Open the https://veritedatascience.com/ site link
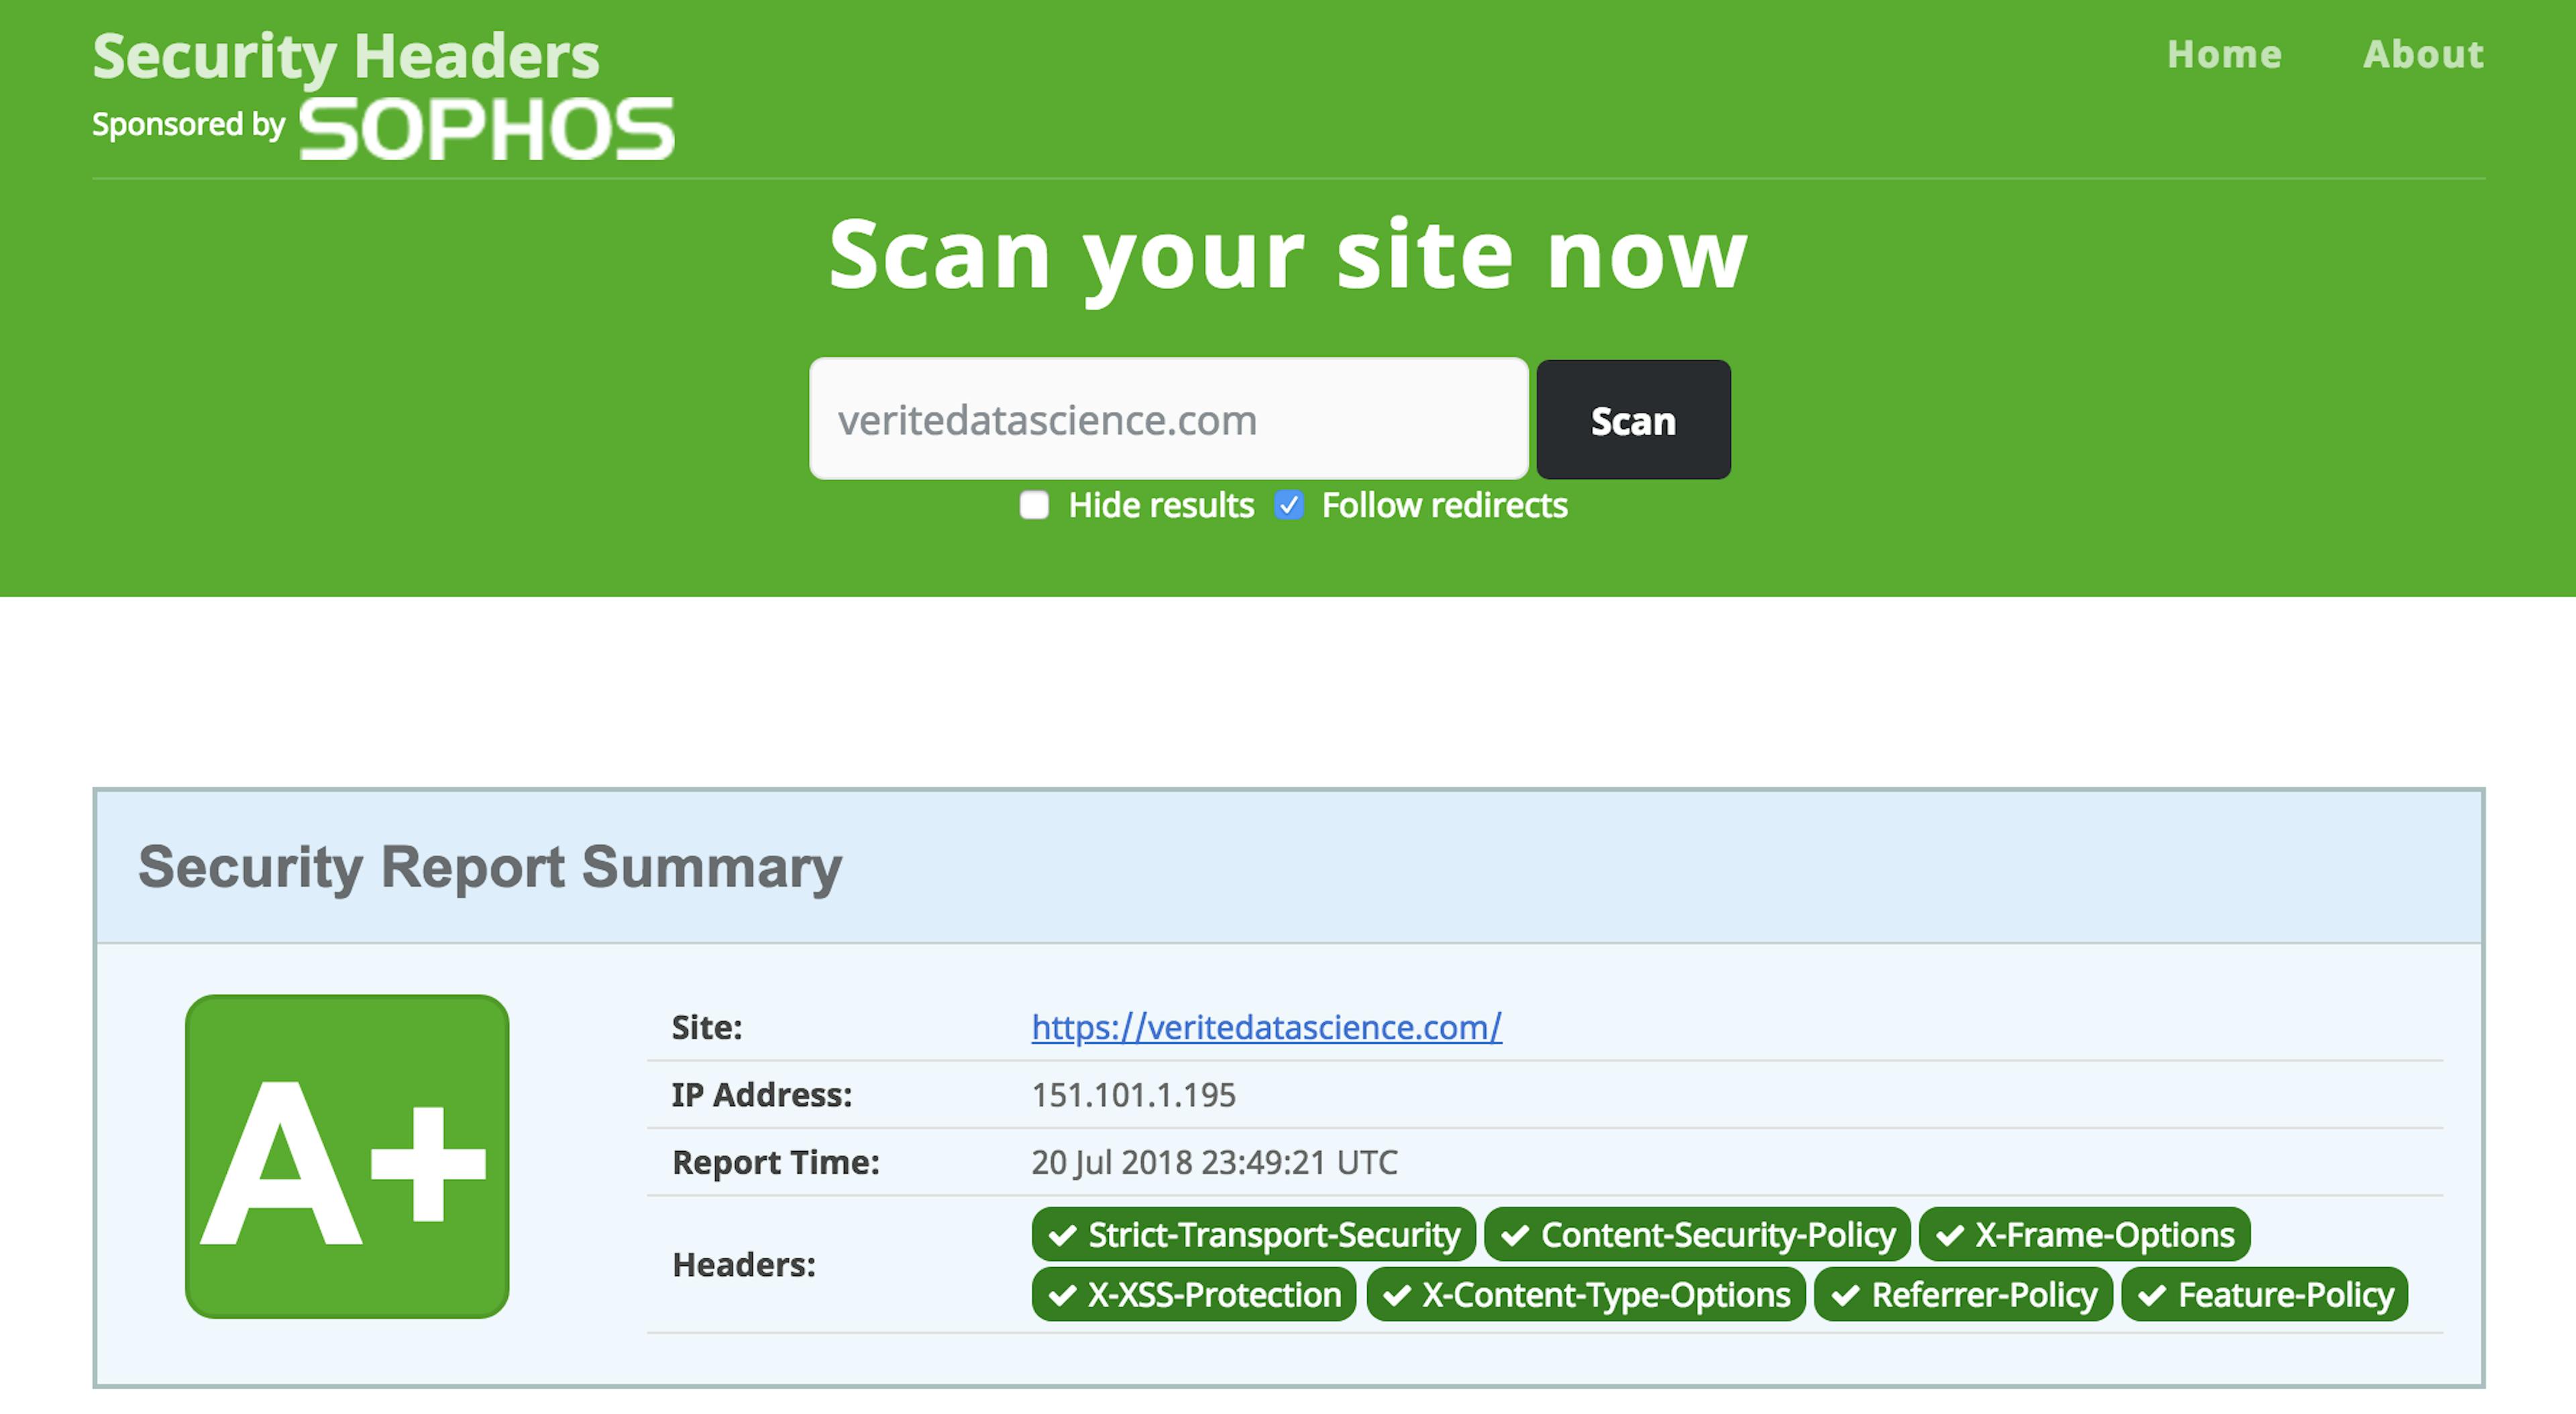2576x1414 pixels. tap(1266, 1027)
